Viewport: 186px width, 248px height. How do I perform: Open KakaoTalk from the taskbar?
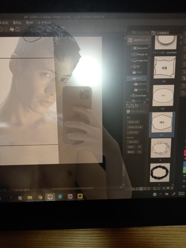pyautogui.click(x=80, y=196)
